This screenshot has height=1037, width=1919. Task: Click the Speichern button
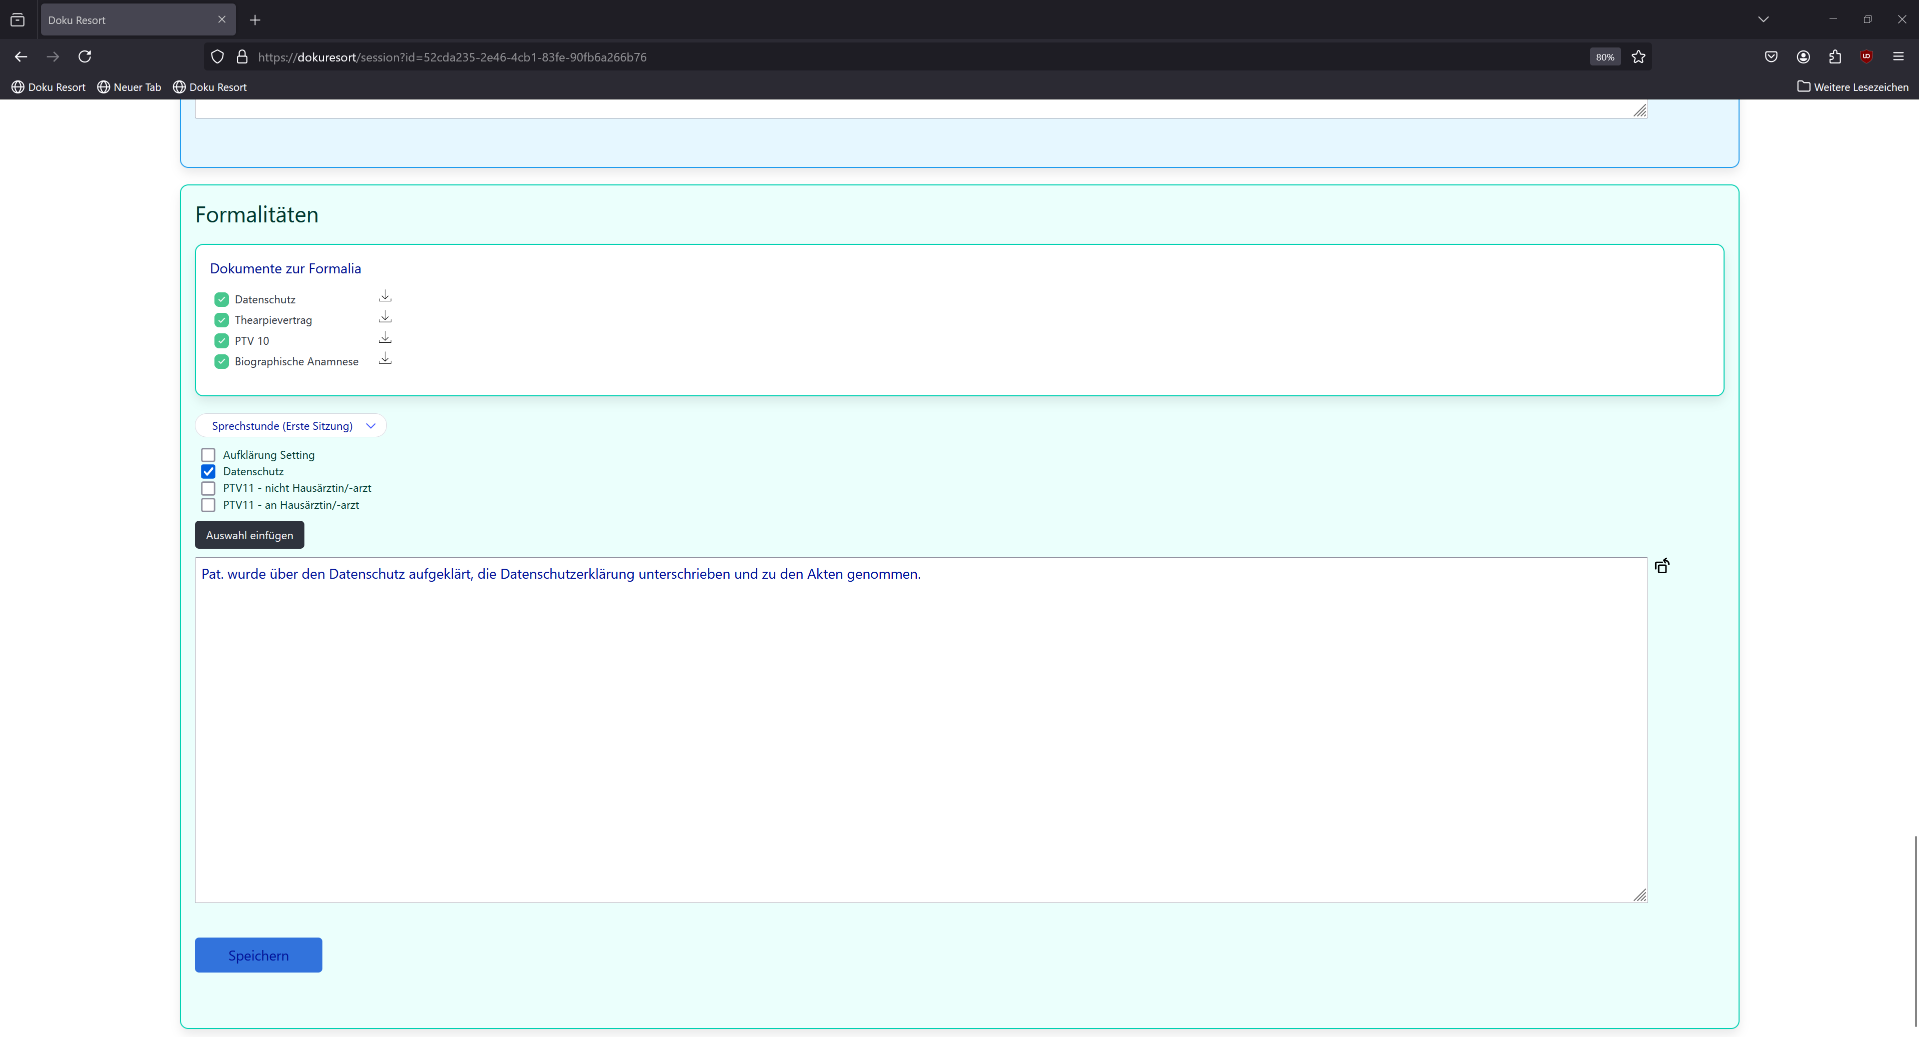click(x=258, y=955)
